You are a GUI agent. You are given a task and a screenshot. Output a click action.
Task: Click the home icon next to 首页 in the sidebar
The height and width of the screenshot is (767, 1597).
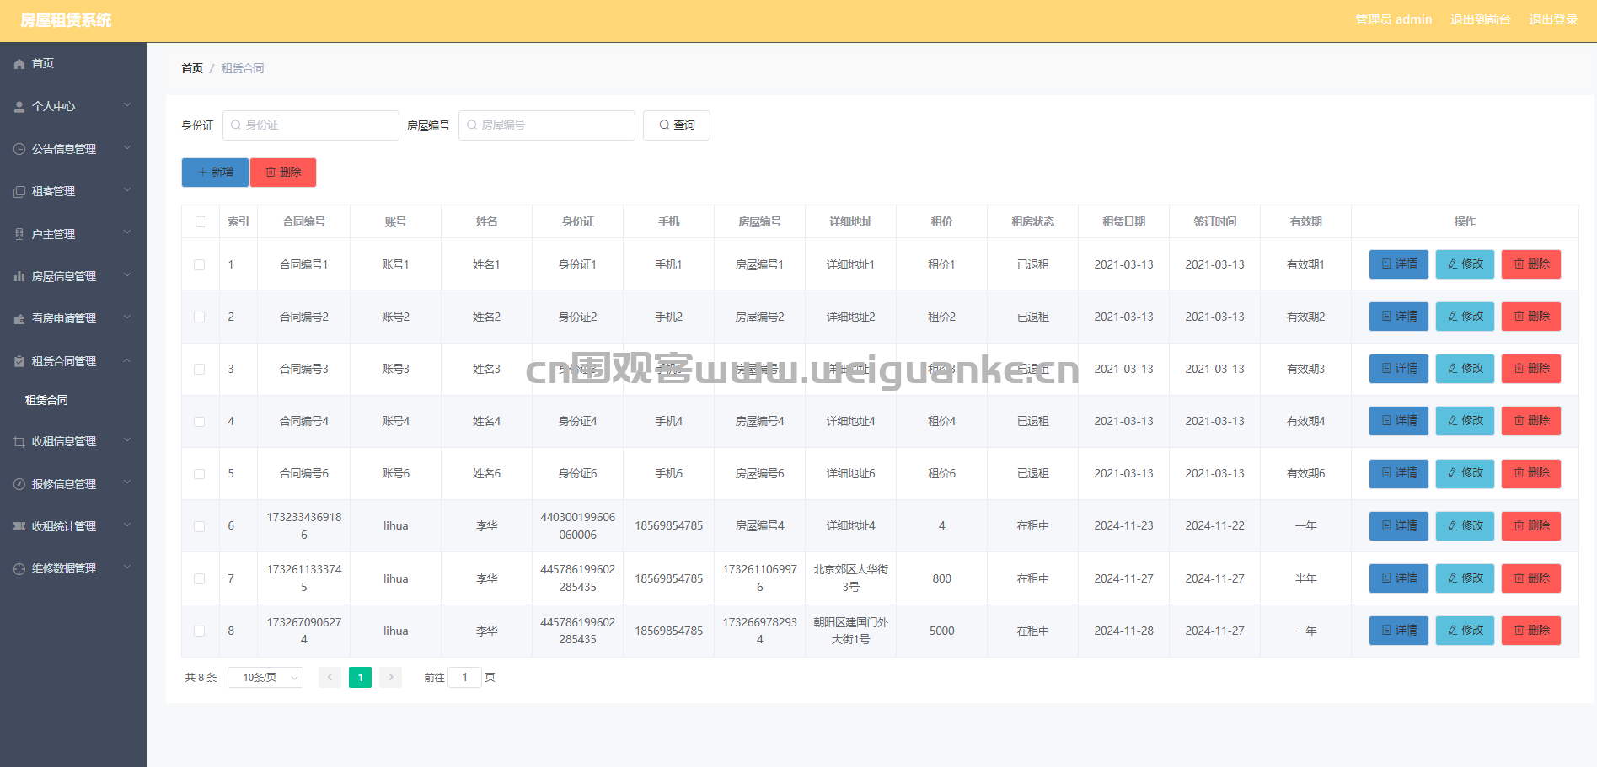19,64
